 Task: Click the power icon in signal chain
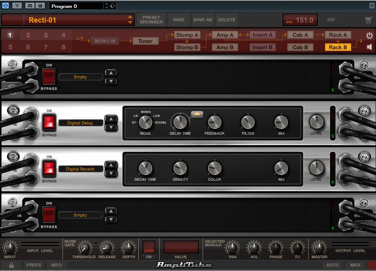369,35
